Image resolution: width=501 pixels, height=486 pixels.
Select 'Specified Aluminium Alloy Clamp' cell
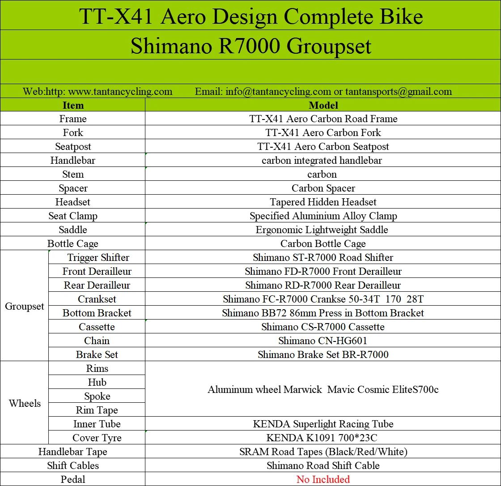(x=323, y=216)
